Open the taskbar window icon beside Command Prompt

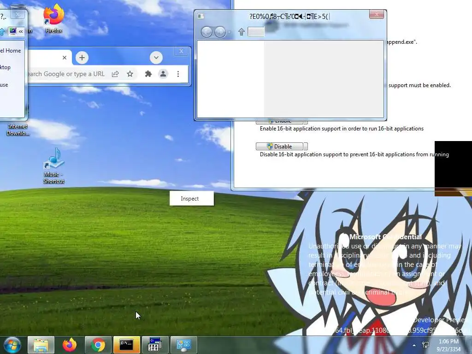point(155,345)
